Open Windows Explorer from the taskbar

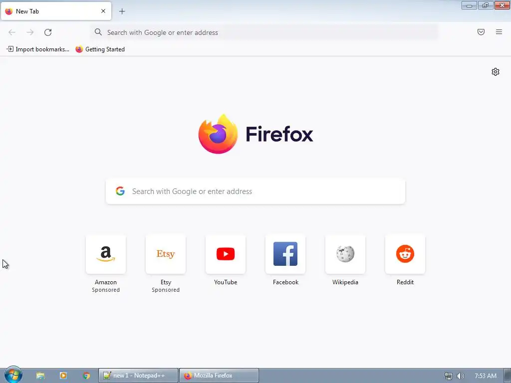coord(40,376)
